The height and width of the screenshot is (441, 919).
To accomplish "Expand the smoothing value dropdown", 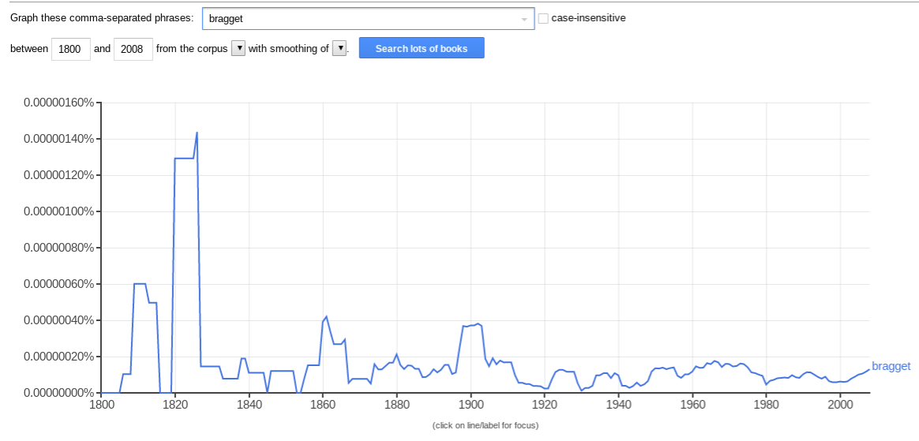I will click(339, 49).
